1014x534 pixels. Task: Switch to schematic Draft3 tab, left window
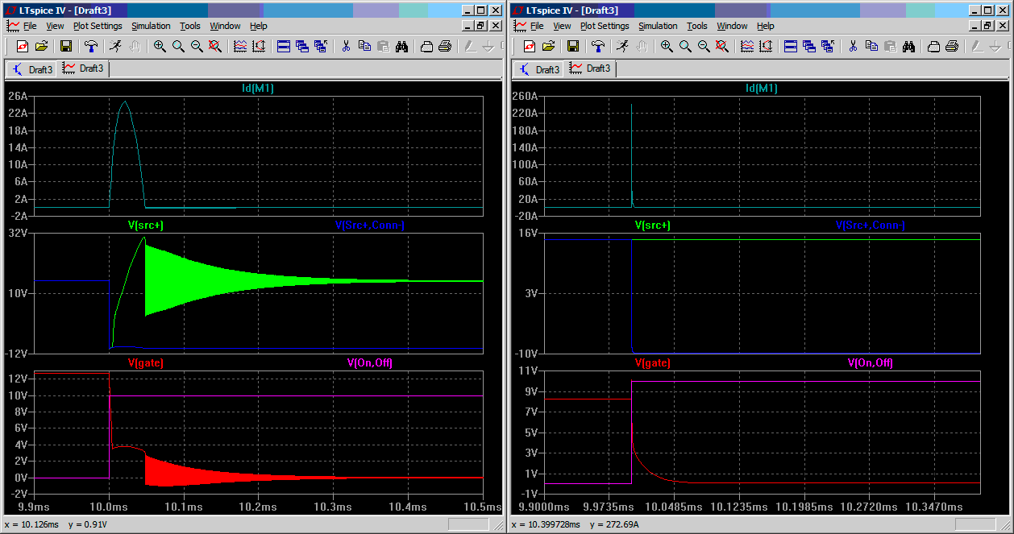click(x=32, y=69)
